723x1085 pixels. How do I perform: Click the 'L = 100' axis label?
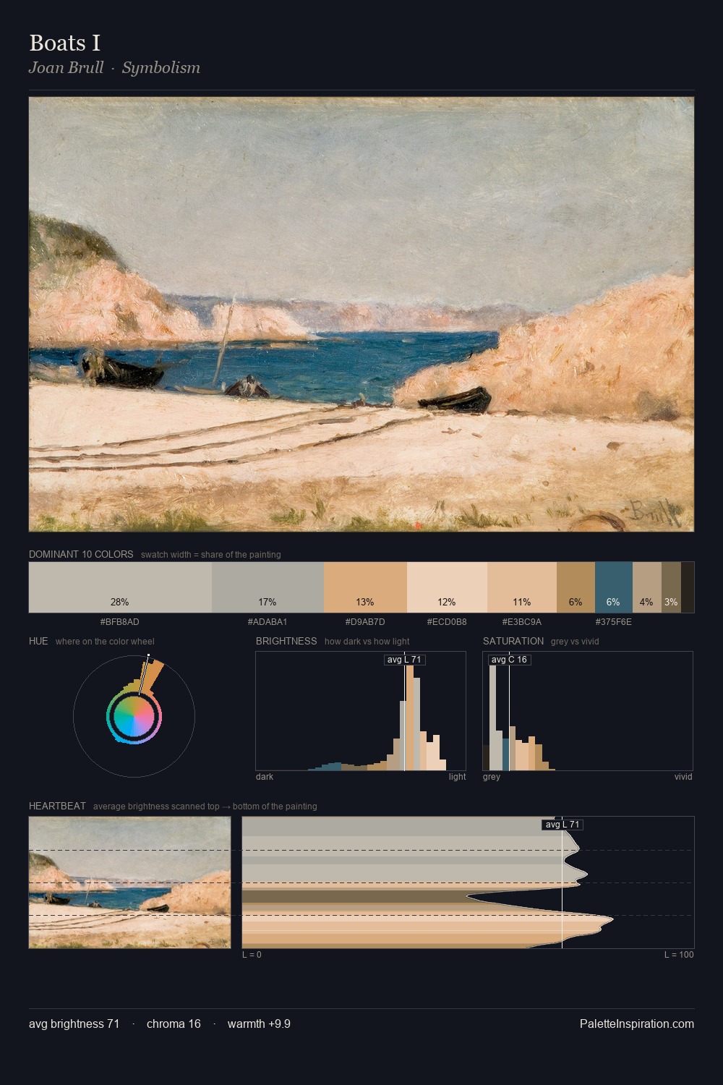coord(679,955)
